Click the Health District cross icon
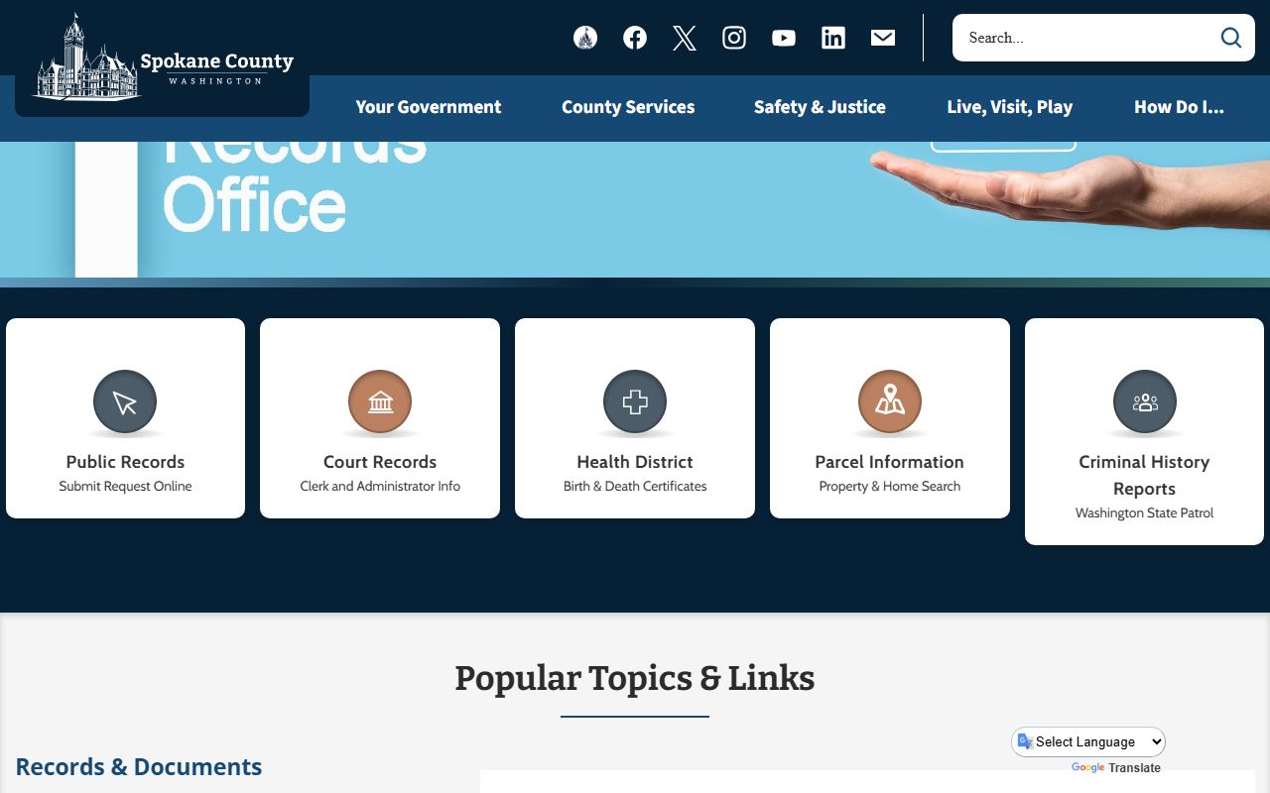 [x=635, y=401]
